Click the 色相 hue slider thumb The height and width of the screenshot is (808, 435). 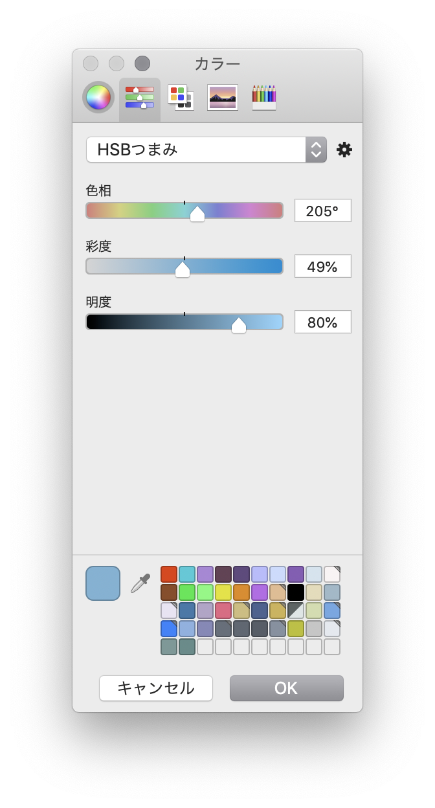[197, 214]
